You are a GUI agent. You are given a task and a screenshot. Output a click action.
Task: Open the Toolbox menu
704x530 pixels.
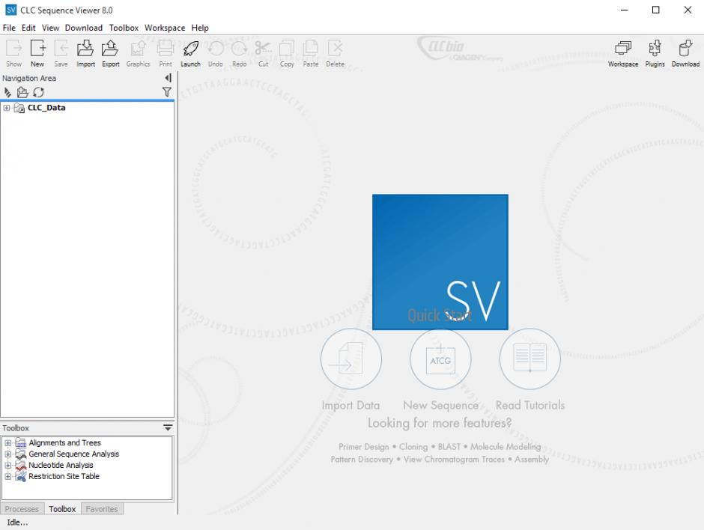124,28
